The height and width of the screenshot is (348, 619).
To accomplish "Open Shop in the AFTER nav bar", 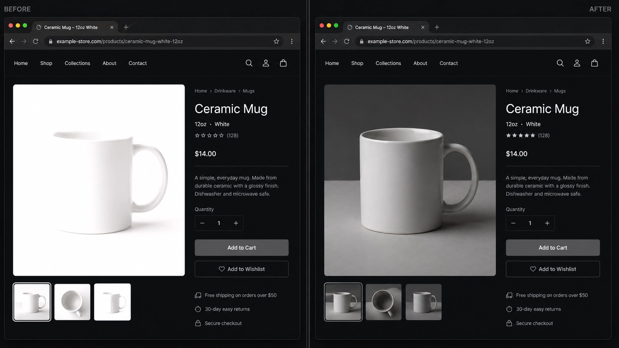I will (x=357, y=63).
